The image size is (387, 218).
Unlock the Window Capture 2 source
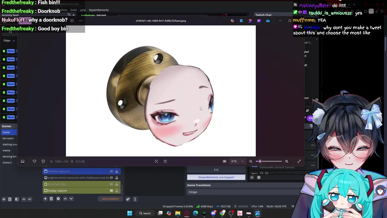click(x=117, y=171)
